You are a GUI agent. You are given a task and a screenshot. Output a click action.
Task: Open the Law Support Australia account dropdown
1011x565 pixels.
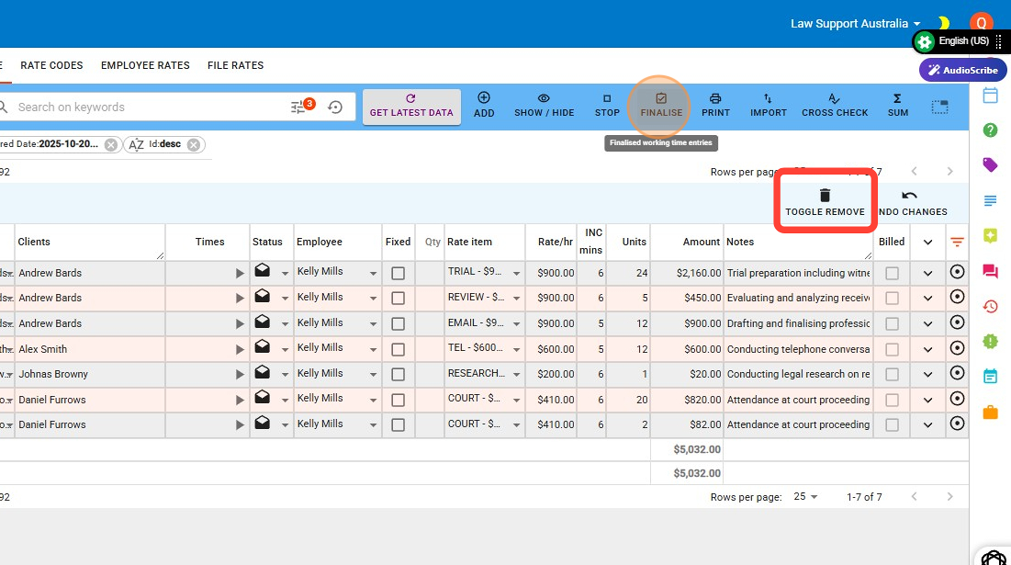(x=855, y=24)
